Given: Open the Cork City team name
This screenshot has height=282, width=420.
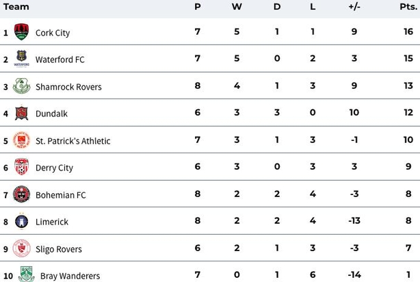Looking at the screenshot, I should coord(53,33).
